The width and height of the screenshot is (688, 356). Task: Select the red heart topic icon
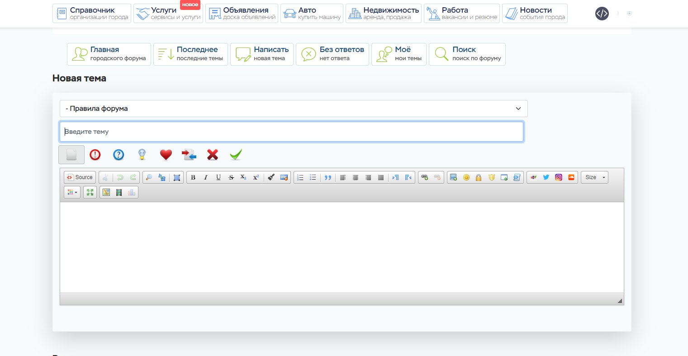click(x=166, y=155)
